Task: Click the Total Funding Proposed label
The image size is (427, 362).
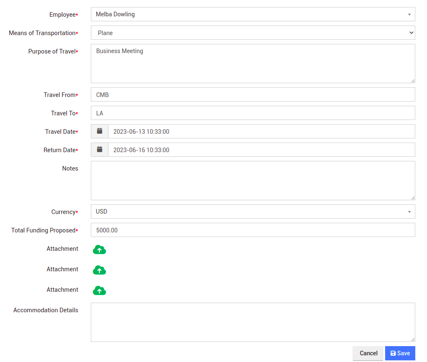Action: [45, 230]
